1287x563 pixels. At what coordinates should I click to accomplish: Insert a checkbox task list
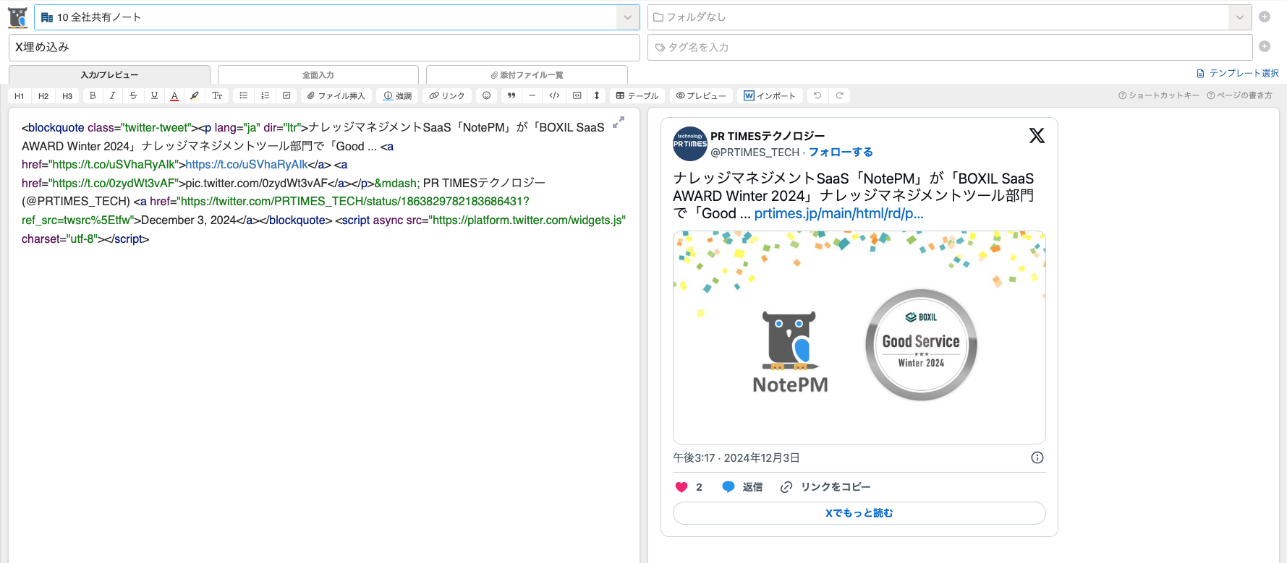coord(286,95)
